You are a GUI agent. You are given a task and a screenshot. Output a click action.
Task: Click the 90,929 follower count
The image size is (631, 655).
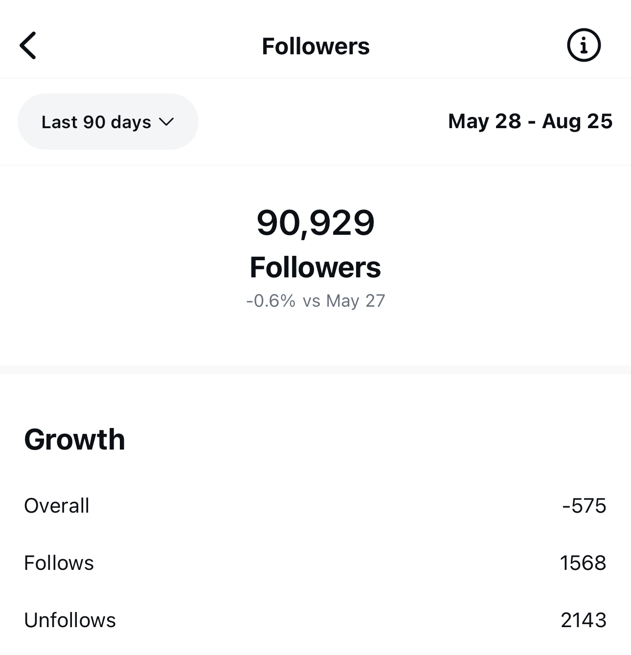315,223
